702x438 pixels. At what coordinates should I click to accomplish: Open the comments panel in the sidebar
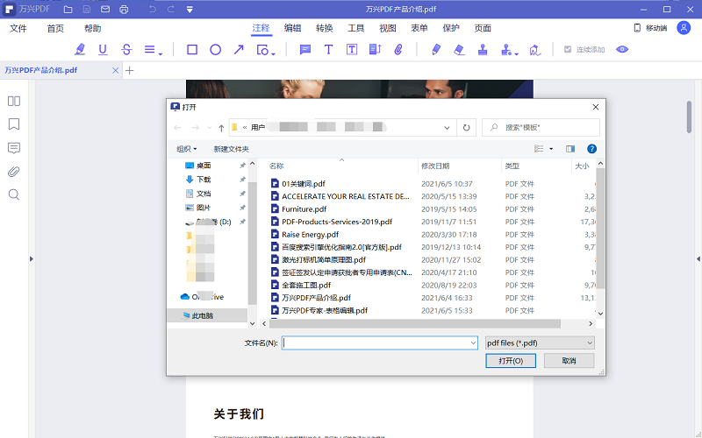[x=14, y=148]
